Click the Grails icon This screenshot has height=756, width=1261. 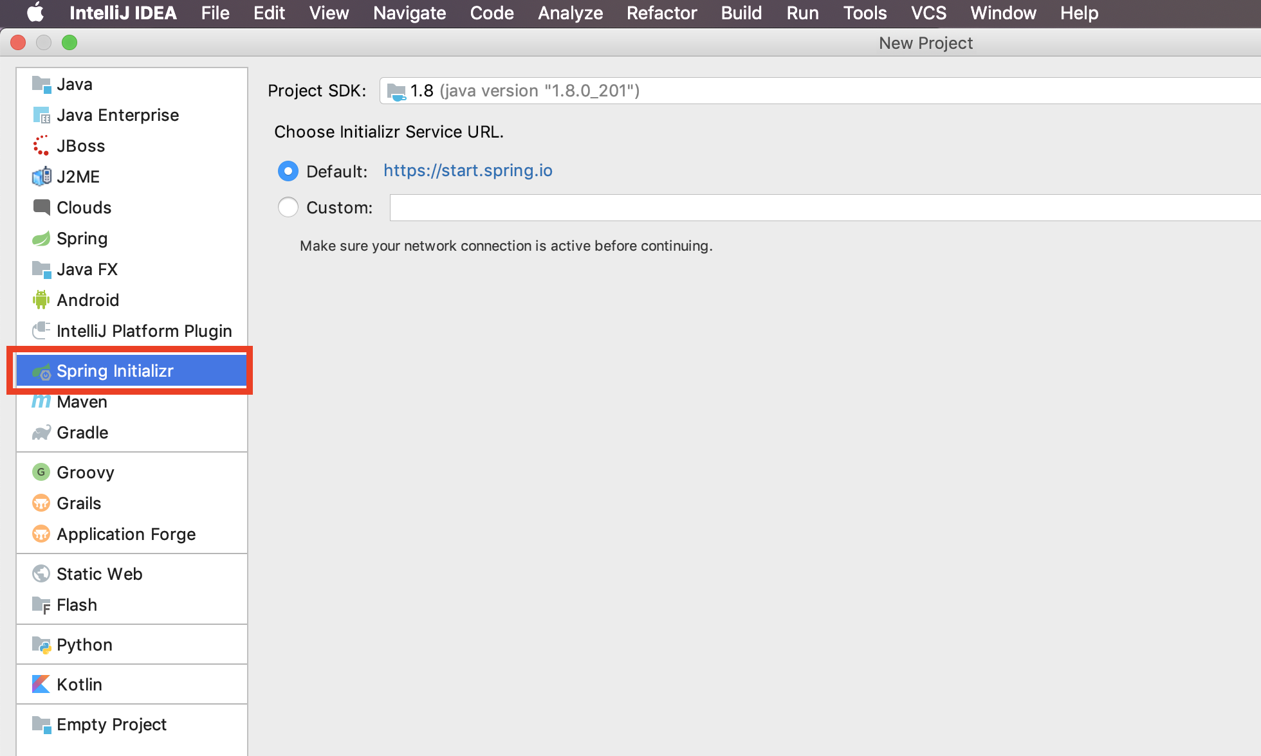click(x=41, y=503)
